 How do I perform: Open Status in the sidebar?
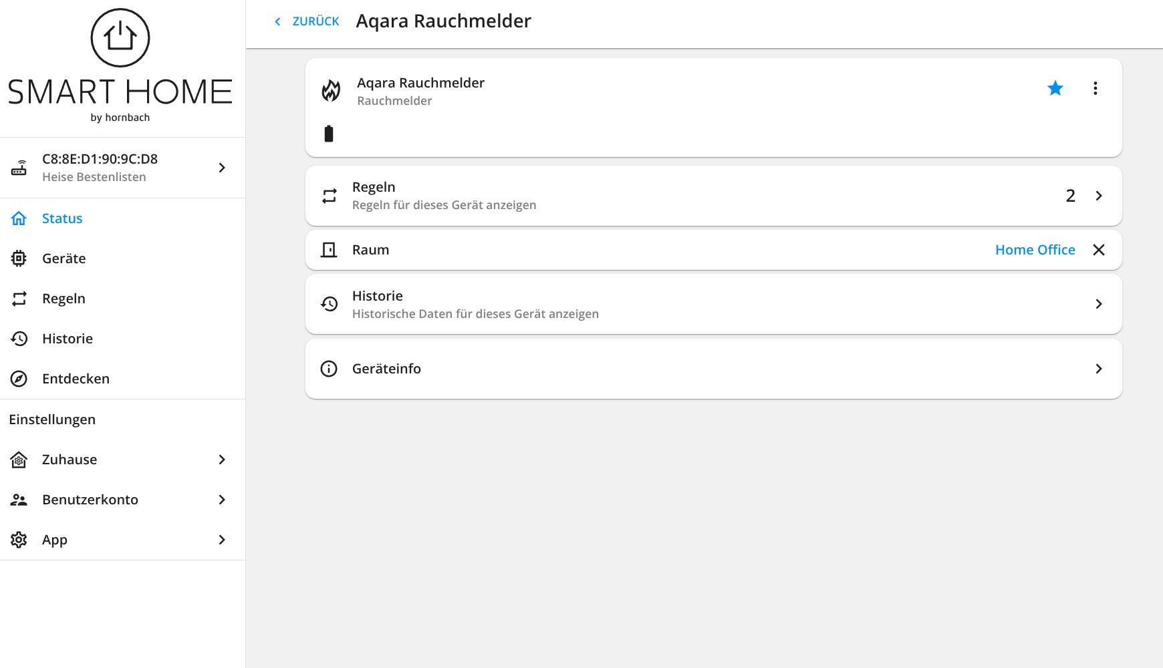pos(62,218)
